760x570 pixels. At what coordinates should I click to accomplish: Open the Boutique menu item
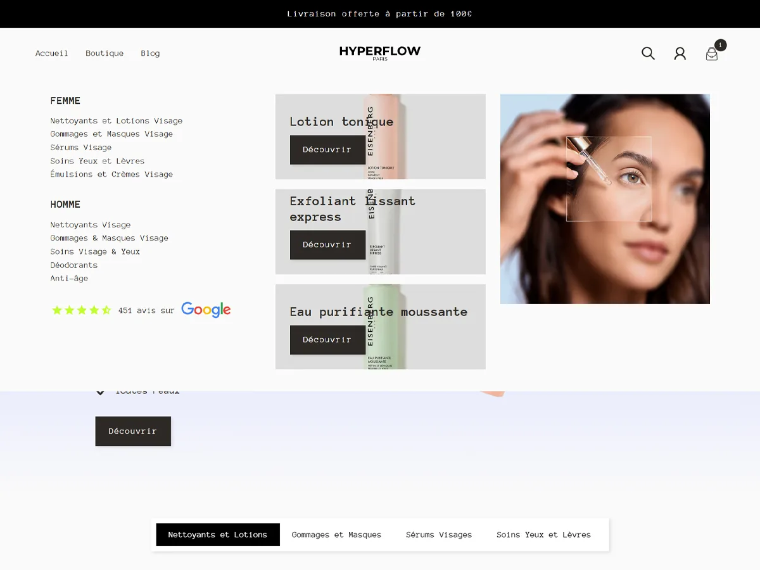pos(104,53)
